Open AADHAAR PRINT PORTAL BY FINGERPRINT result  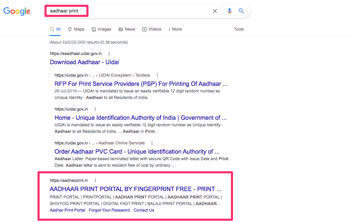point(135,189)
